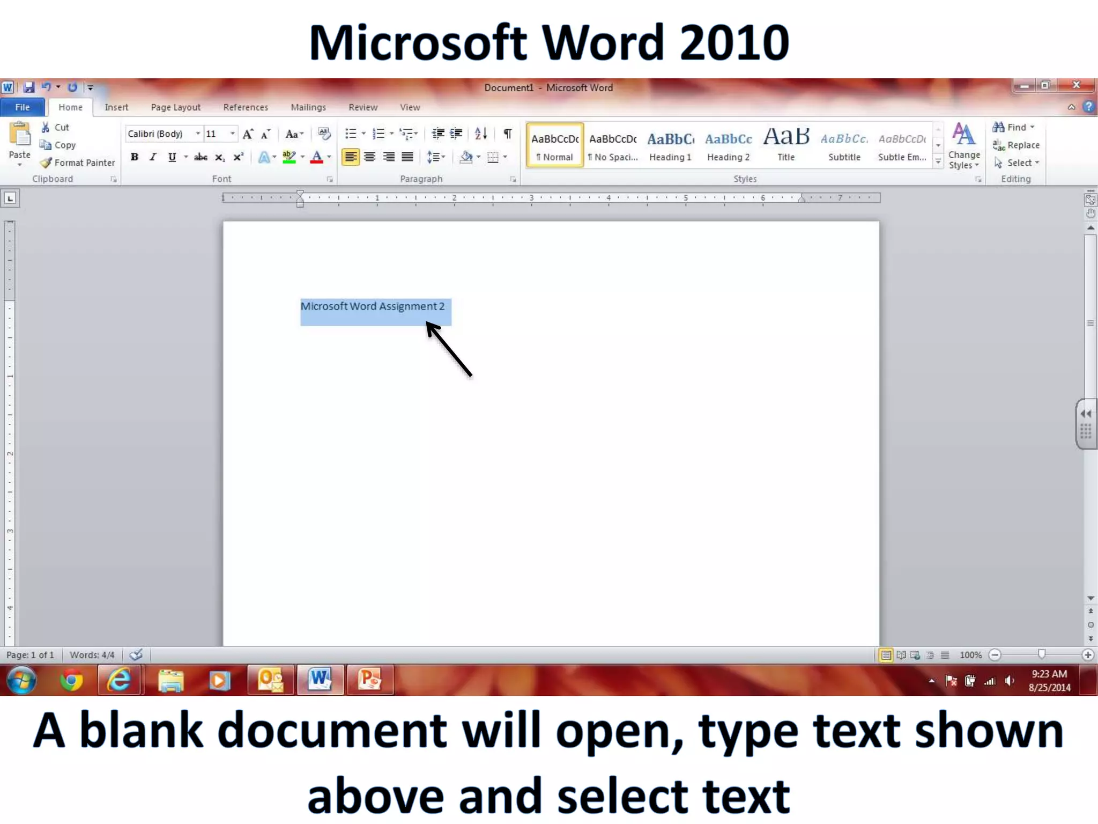Toggle Italic formatting
The height and width of the screenshot is (824, 1098).
153,157
